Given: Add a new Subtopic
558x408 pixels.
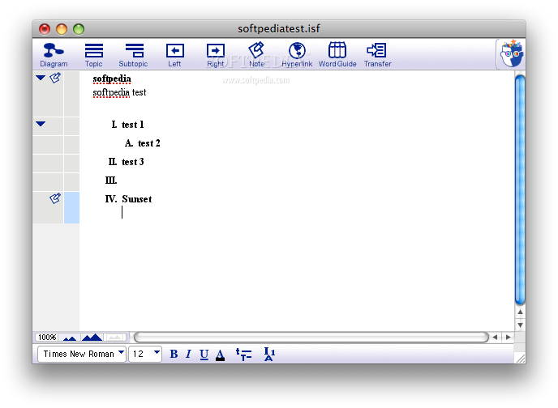Looking at the screenshot, I should click(134, 55).
